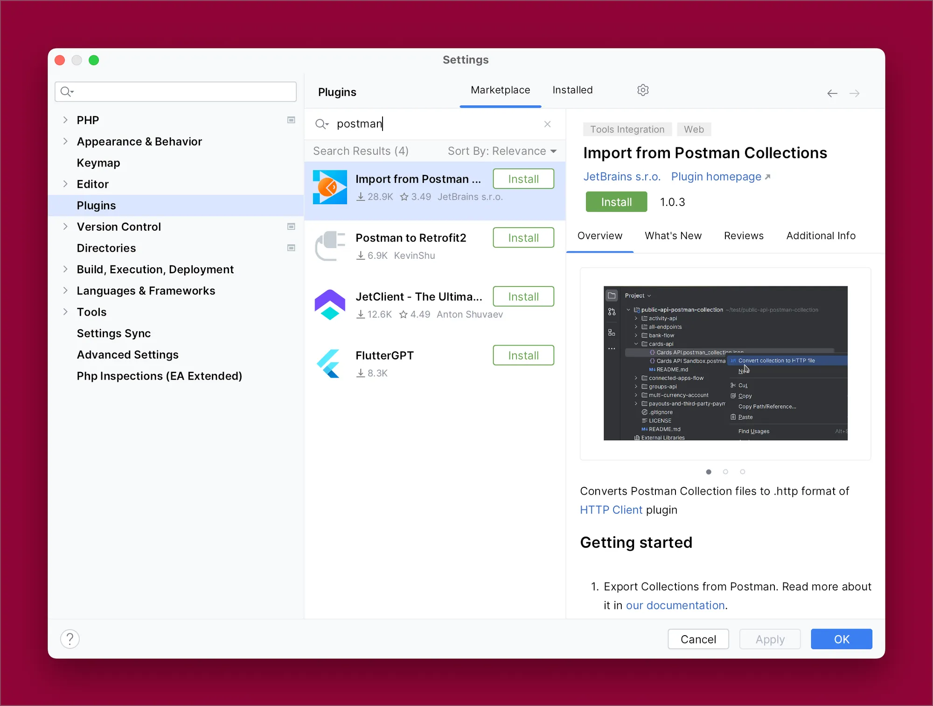This screenshot has width=933, height=706.
Task: Click the Postman to Retrofit2 plug icon
Action: [330, 246]
